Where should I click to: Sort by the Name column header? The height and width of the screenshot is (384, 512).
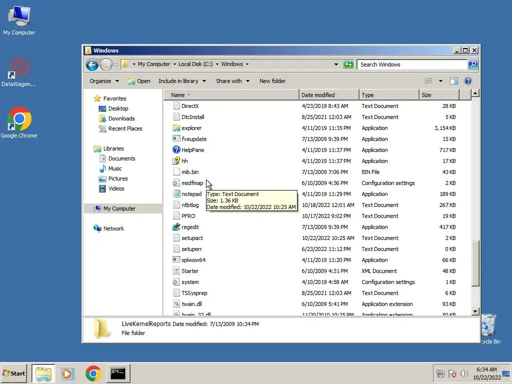pyautogui.click(x=231, y=95)
